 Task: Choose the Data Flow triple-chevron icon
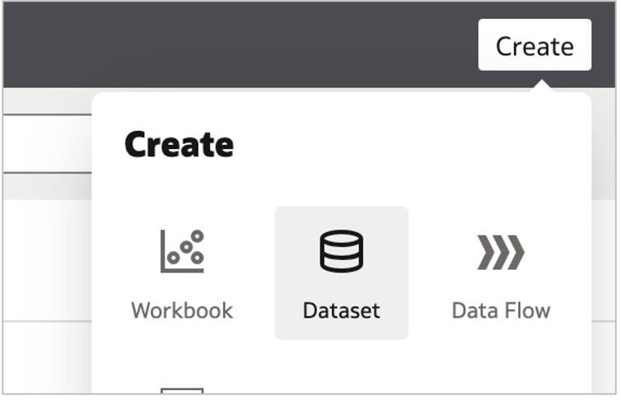[x=500, y=252]
